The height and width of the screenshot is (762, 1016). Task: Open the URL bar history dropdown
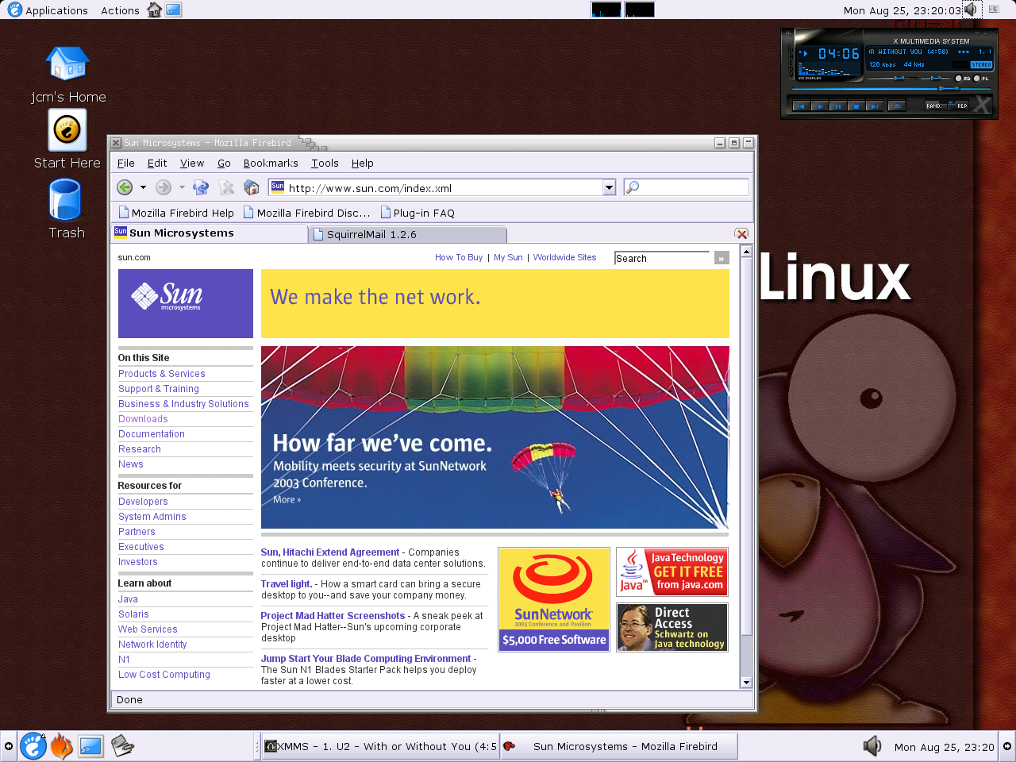(x=609, y=187)
